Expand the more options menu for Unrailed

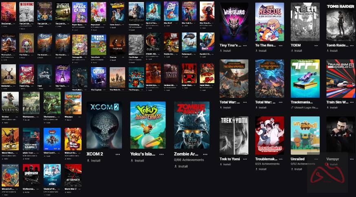[316, 159]
